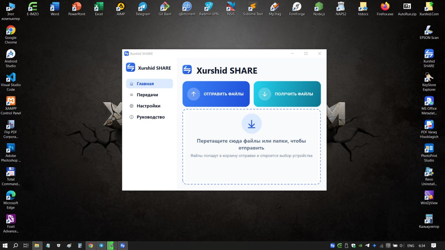Click the dashed drop zone for sending files
The height and width of the screenshot is (250, 445).
click(251, 147)
